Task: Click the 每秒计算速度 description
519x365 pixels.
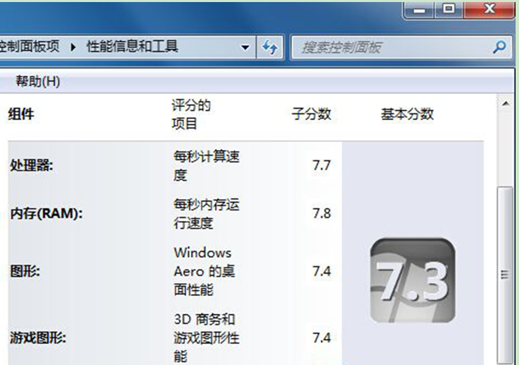Action: [206, 166]
